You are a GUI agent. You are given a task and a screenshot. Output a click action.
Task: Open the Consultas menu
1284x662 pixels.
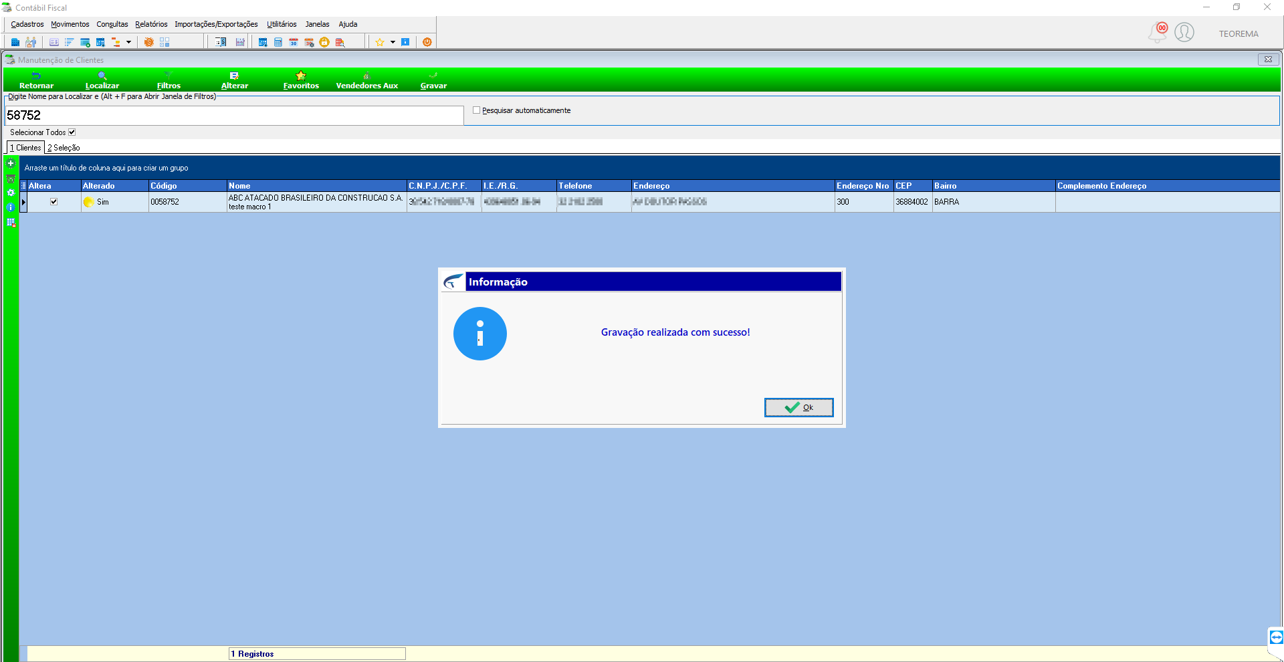[112, 24]
